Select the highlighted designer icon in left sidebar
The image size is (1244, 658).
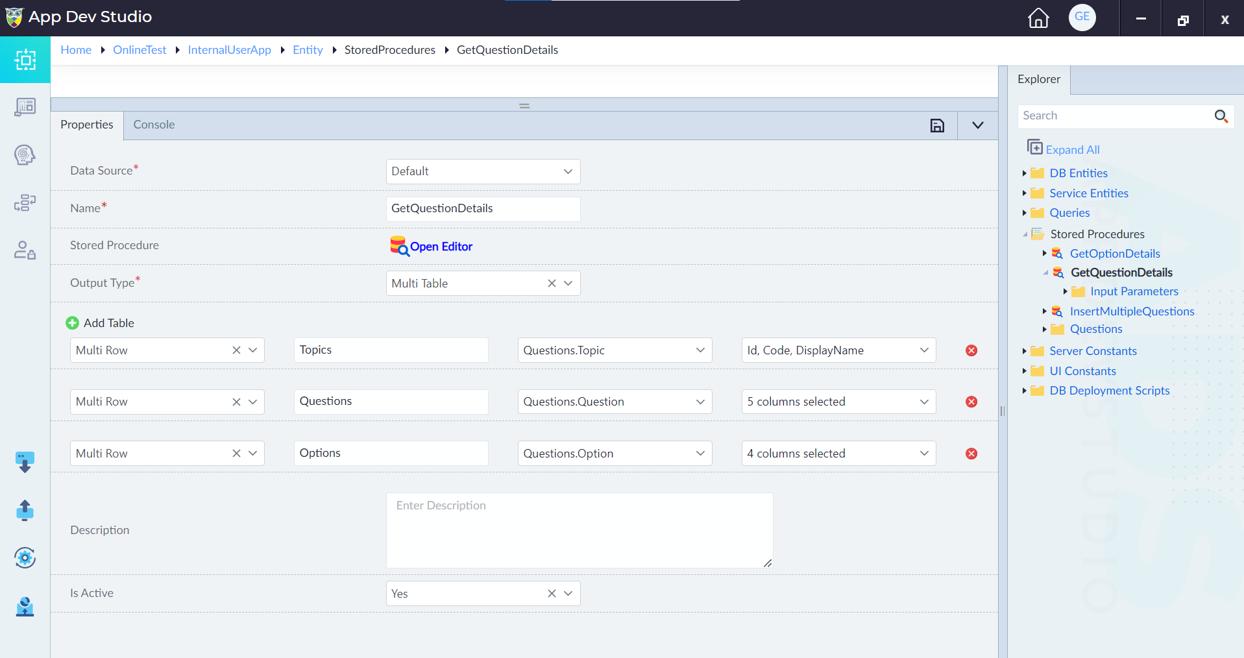point(25,60)
